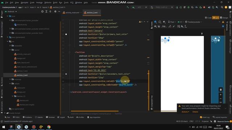Hide the project panel with minus icon
Image resolution: width=232 pixels, height=130 pixels.
tap(59, 12)
